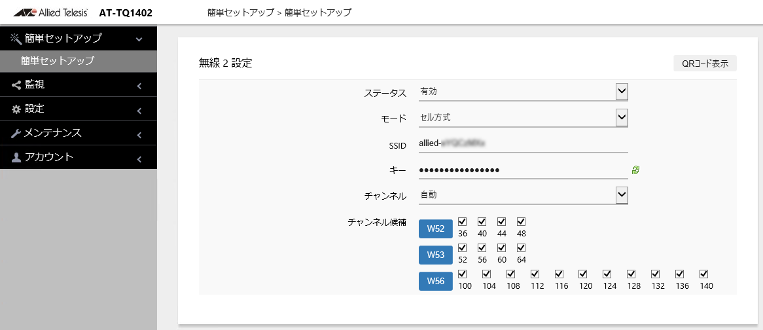Click the W53 band button
The height and width of the screenshot is (330, 763).
point(436,255)
